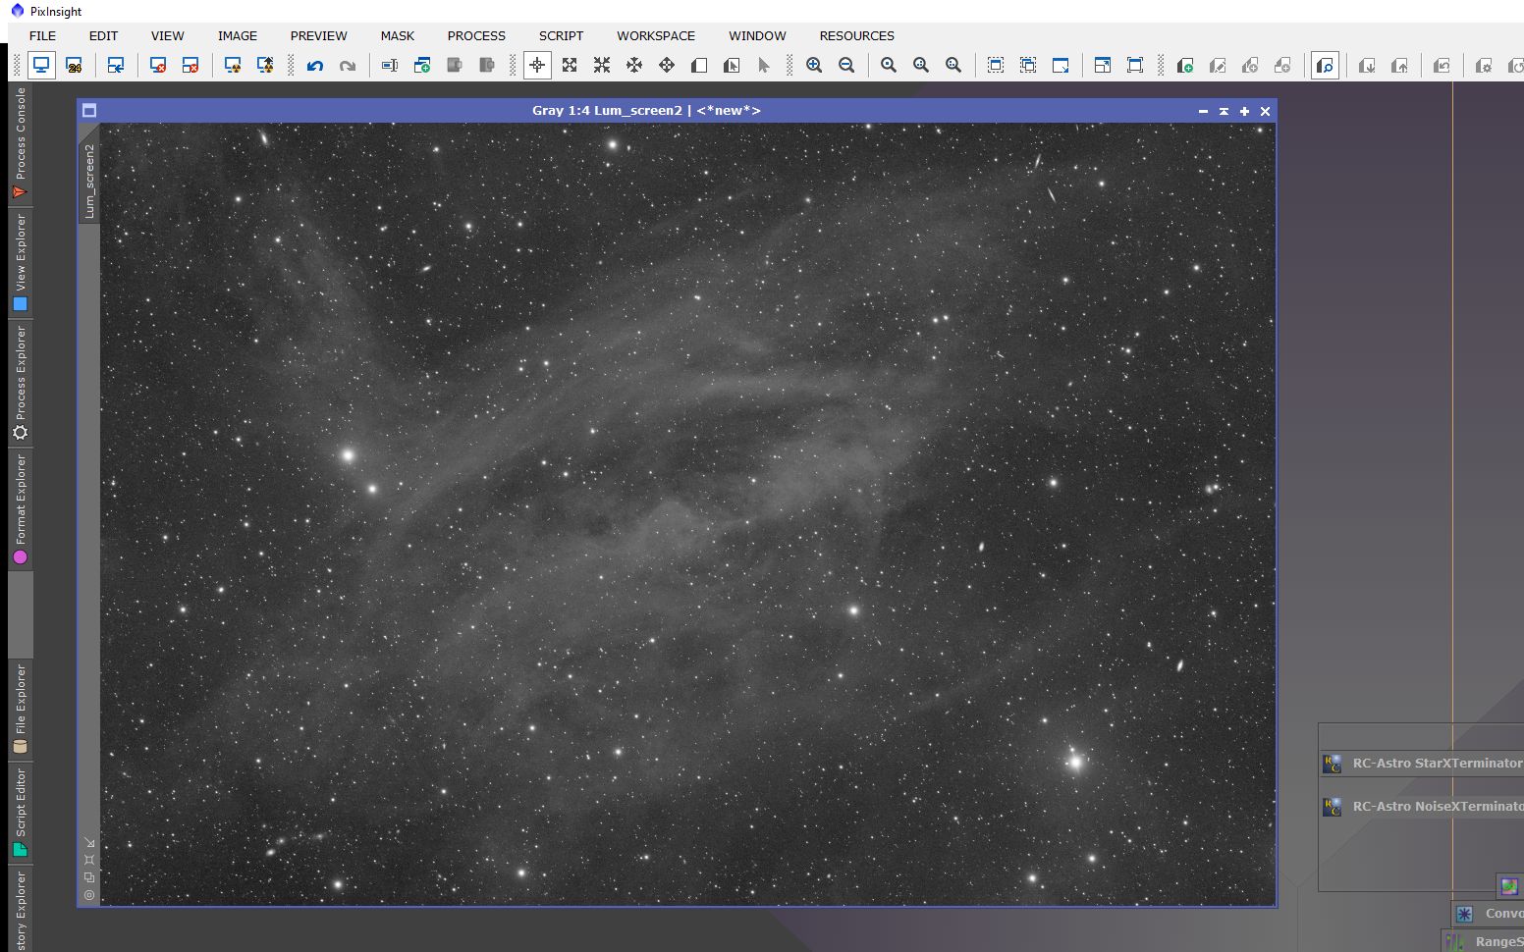Click the middle of three plain zoom magnifiers
This screenshot has height=952, width=1524.
point(921,66)
